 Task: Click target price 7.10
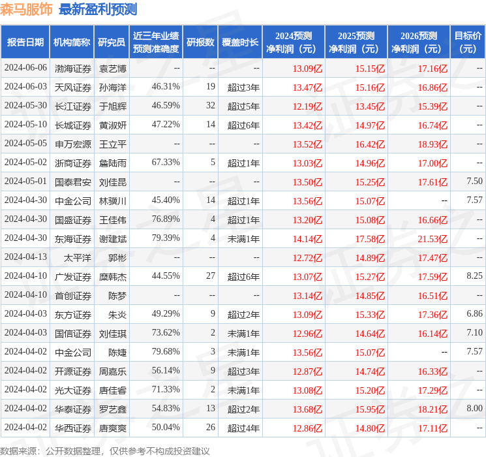pyautogui.click(x=474, y=332)
